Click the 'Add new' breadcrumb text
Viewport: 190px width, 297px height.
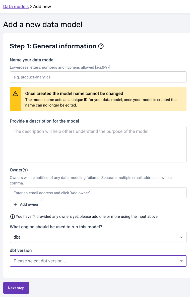42,7
